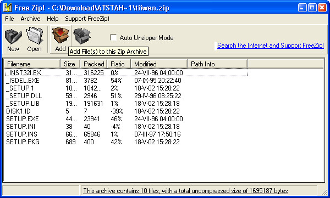Click modified date 29-IV-96 08:25:22
This screenshot has width=330, height=198.
click(158, 96)
